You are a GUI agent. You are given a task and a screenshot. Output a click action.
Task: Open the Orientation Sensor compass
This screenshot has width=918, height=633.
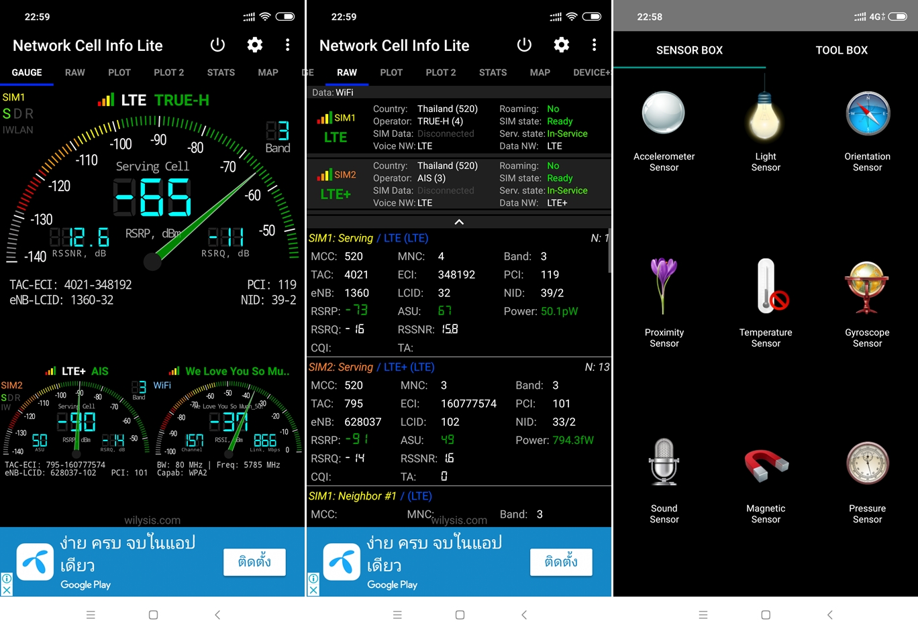point(867,115)
